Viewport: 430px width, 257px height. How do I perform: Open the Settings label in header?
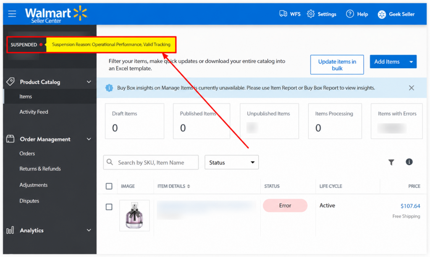[x=327, y=14]
